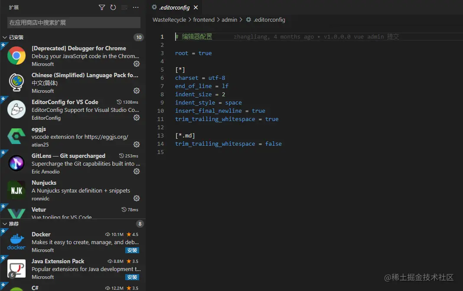Select the .editorconfig editor tab
Image resolution: width=463 pixels, height=291 pixels.
[173, 7]
